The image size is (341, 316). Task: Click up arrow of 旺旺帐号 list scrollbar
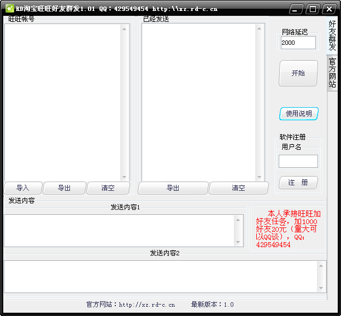coord(124,29)
